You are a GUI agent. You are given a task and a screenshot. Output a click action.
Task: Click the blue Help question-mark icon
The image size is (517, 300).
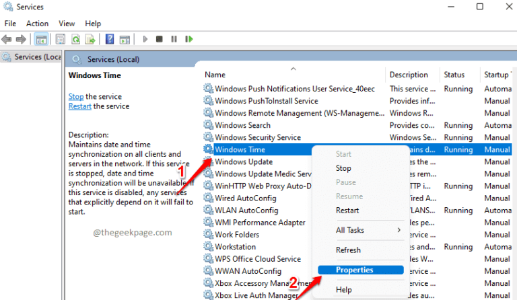109,40
